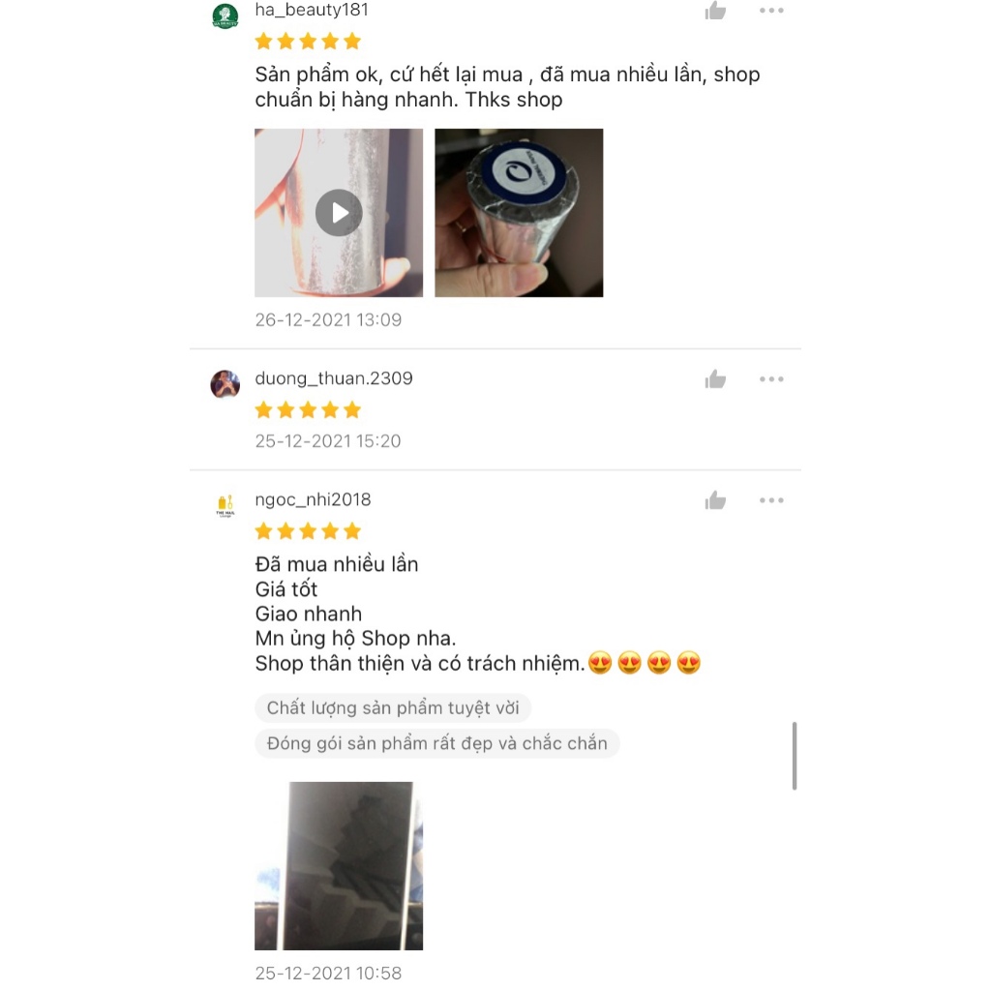The width and height of the screenshot is (991, 991).
Task: Open ha_beauty181's green profile avatar
Action: (x=225, y=15)
